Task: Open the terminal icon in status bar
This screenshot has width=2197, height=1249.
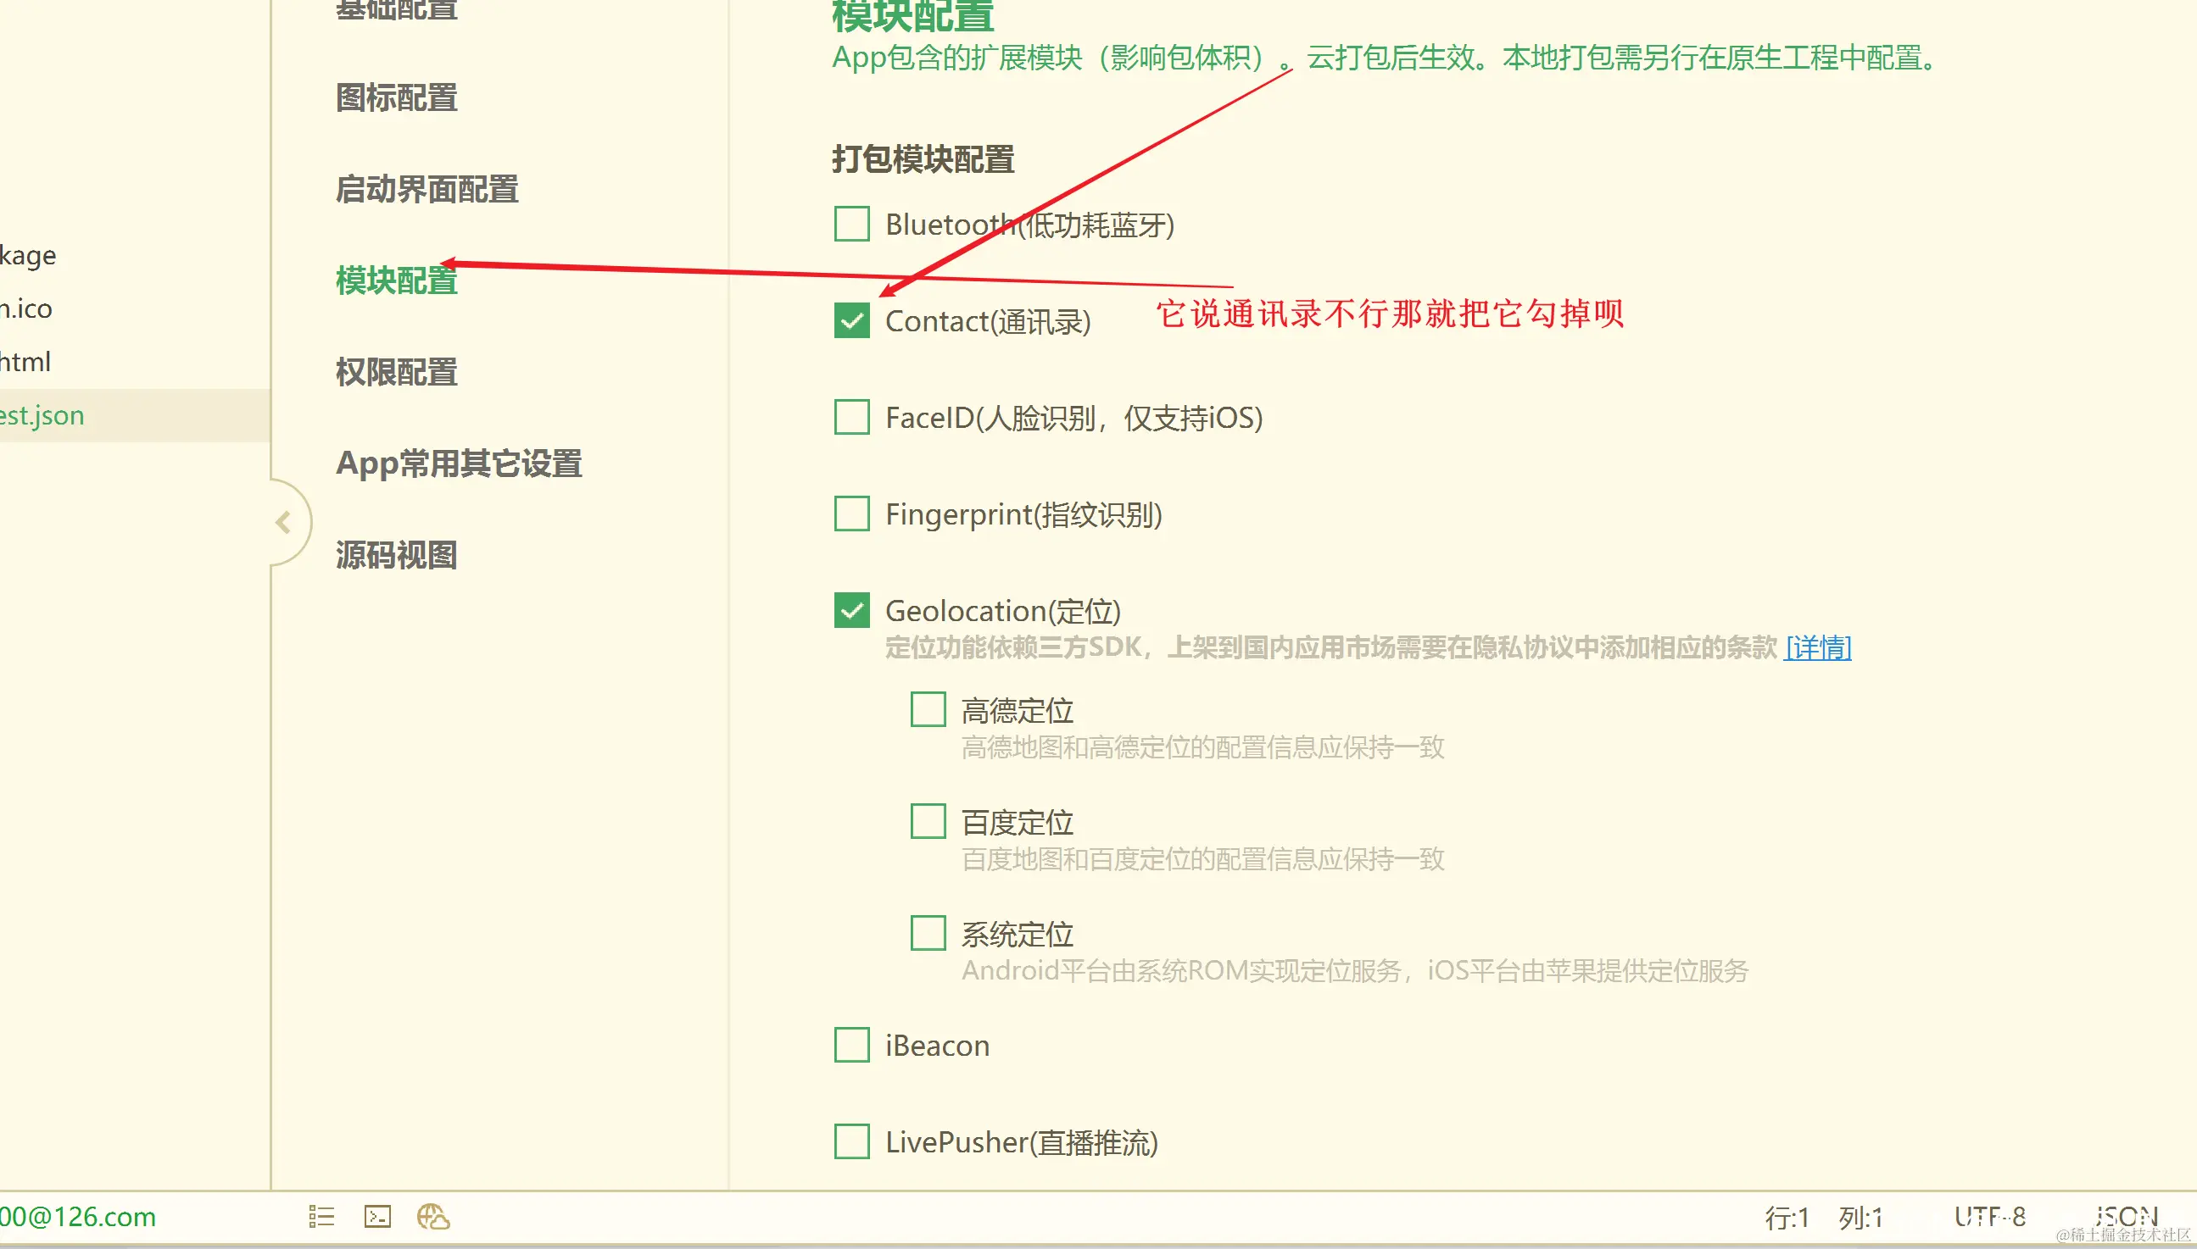Action: pyautogui.click(x=377, y=1217)
